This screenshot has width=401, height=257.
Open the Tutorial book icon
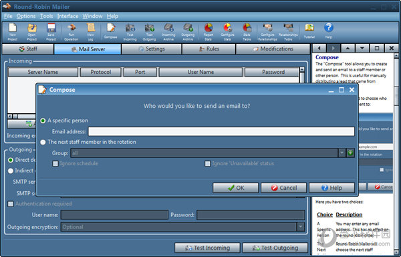pyautogui.click(x=309, y=32)
